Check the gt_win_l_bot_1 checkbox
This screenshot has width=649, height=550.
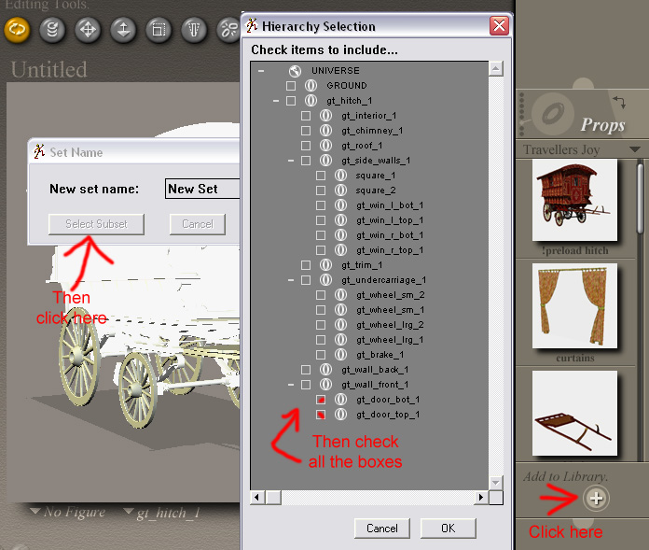(x=321, y=205)
